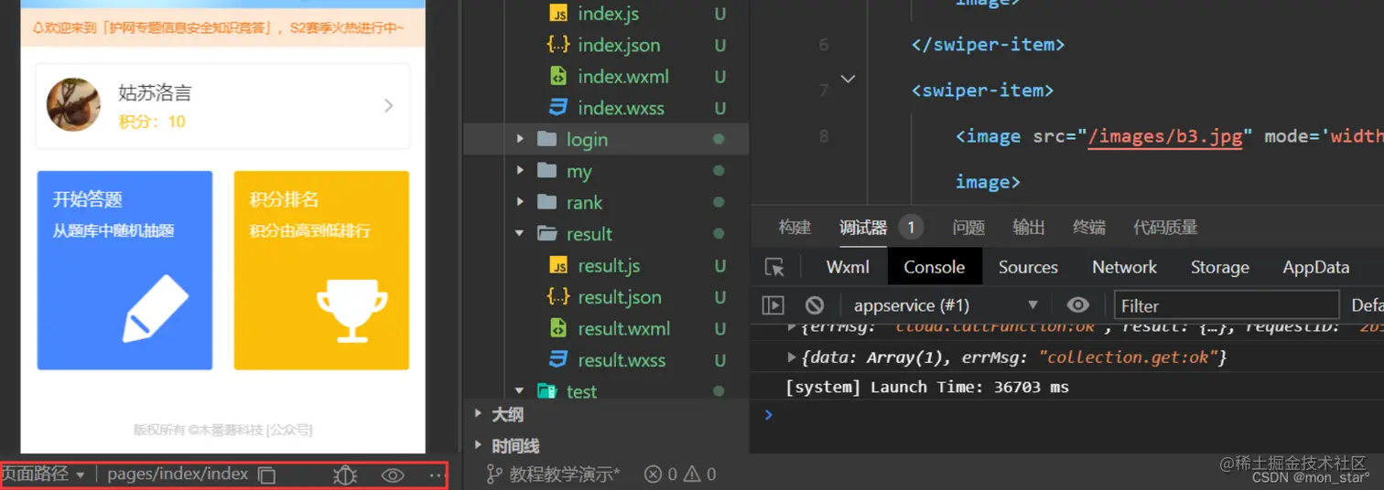Click the 版权所有 footer text in simulator
1384x490 pixels.
(x=223, y=430)
